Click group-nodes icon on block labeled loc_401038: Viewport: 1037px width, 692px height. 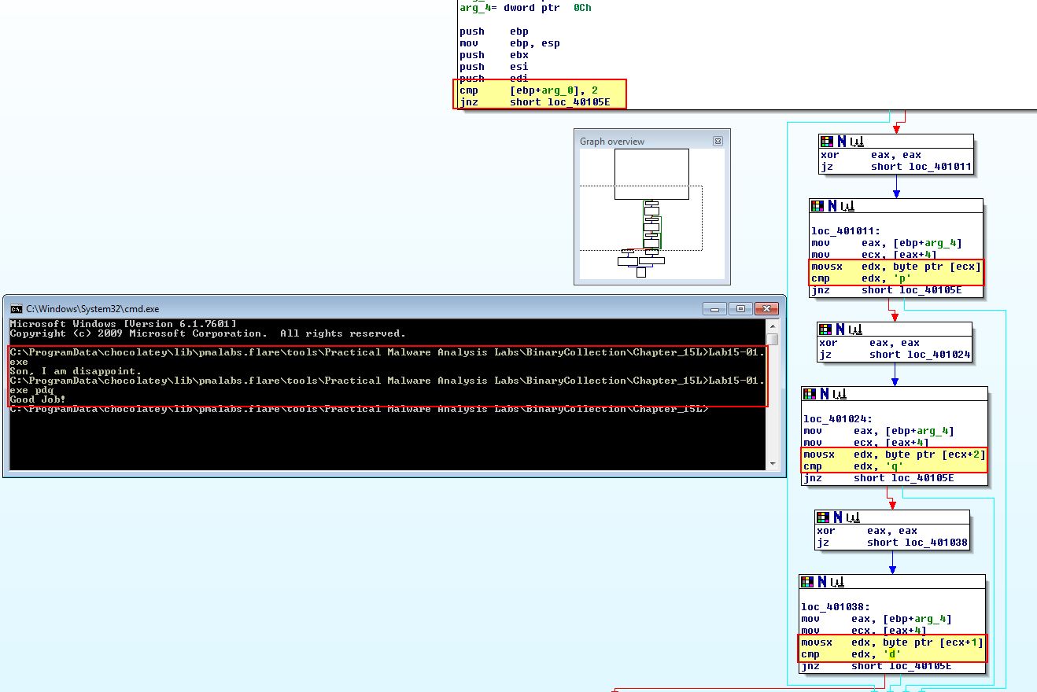click(x=837, y=582)
